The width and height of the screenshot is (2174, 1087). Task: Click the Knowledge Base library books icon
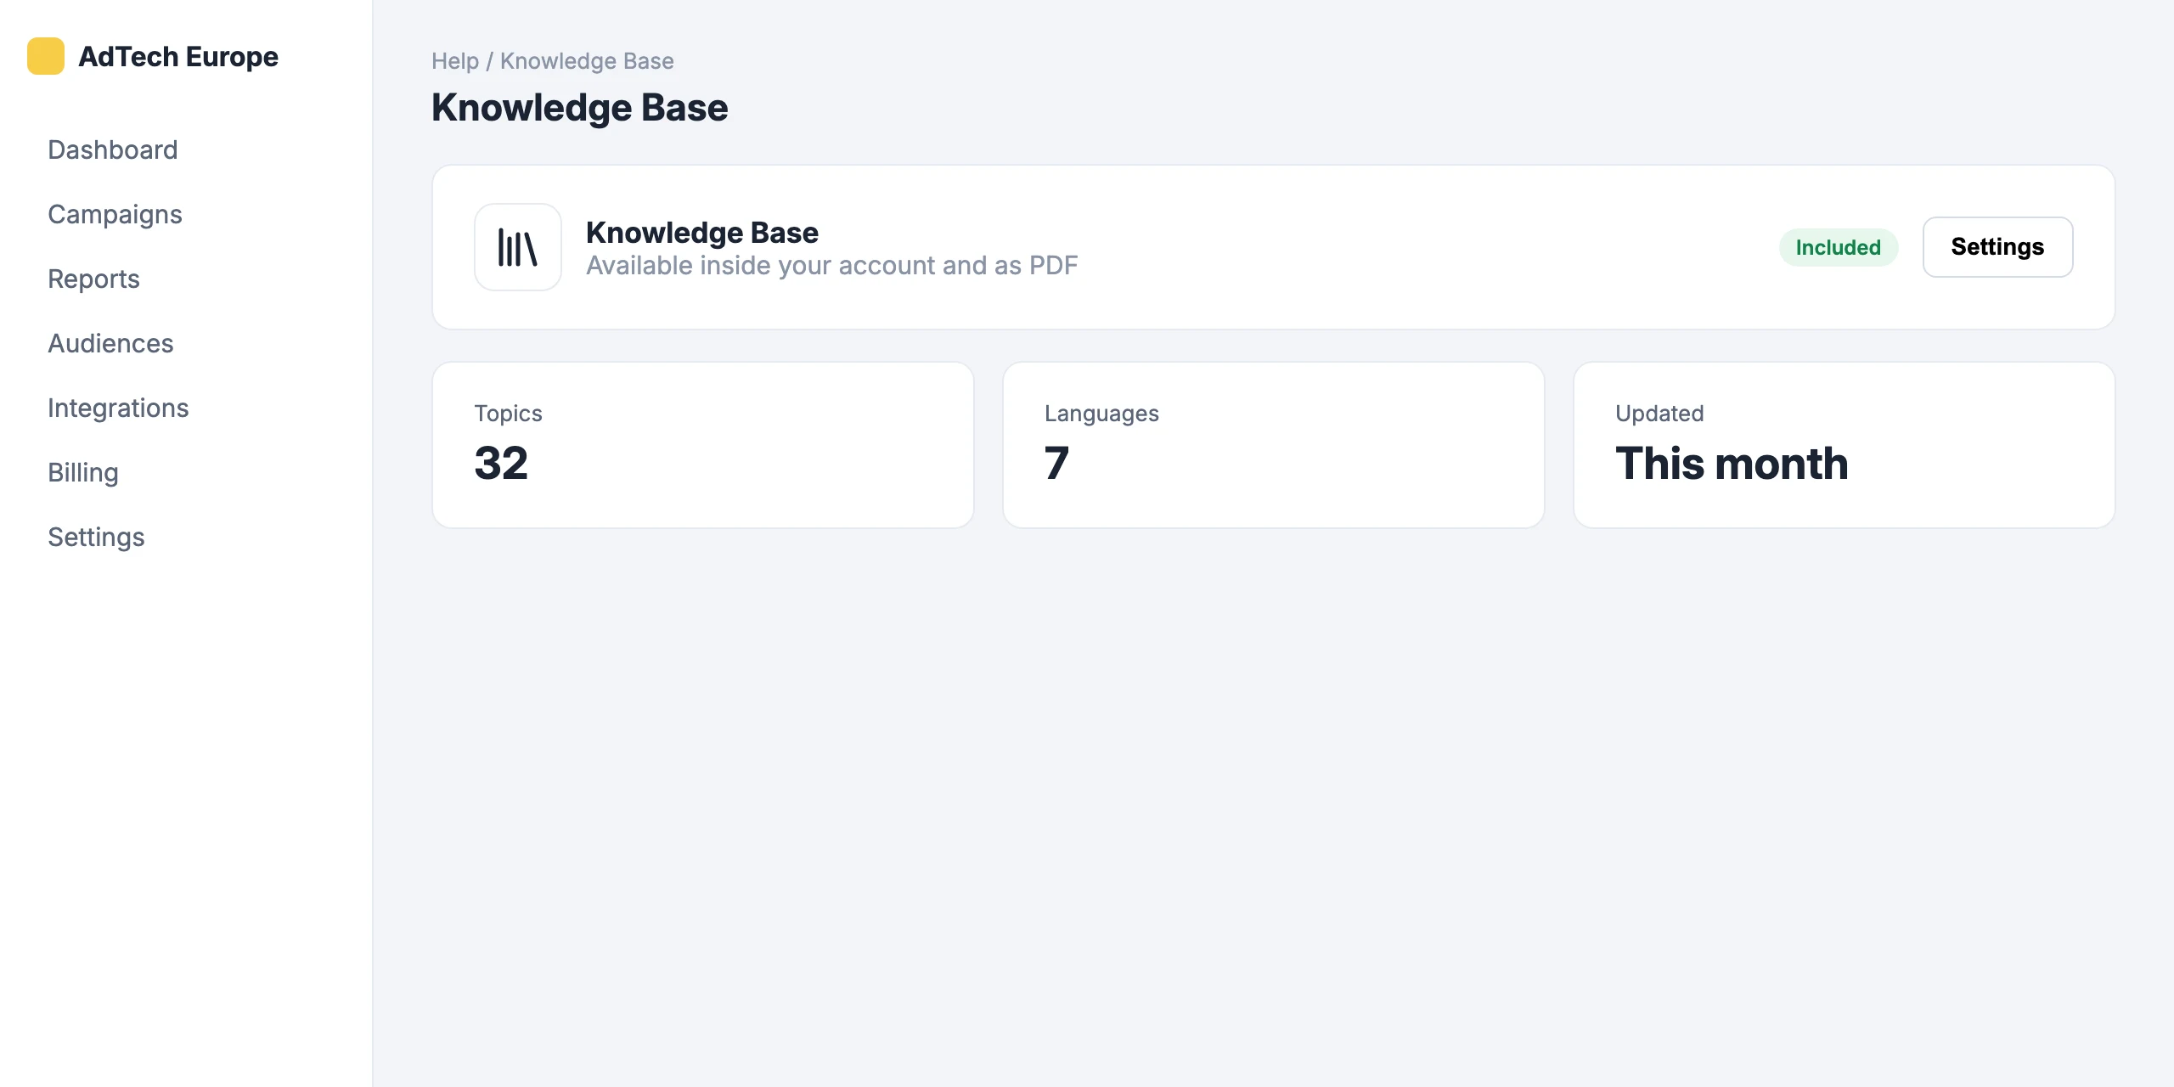pos(518,247)
